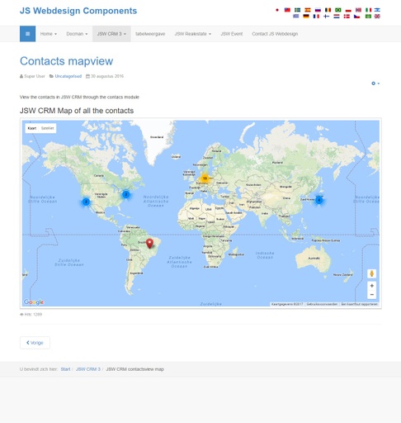Image resolution: width=401 pixels, height=423 pixels.
Task: Open the blue hamburger menu button
Action: click(27, 34)
